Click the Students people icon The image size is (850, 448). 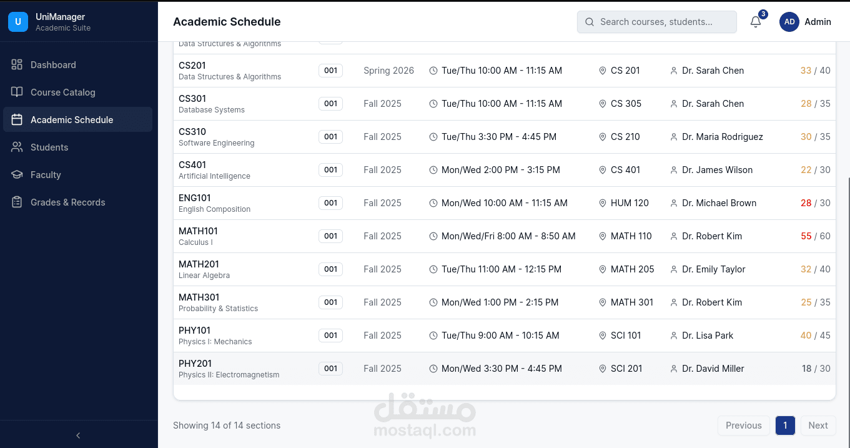click(x=17, y=147)
